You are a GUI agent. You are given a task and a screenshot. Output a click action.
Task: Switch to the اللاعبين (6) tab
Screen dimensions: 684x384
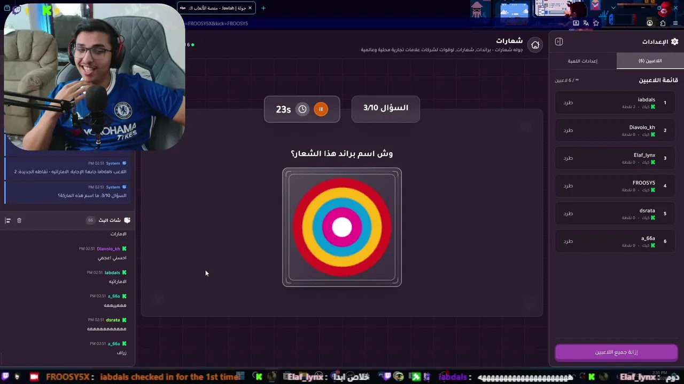650,61
